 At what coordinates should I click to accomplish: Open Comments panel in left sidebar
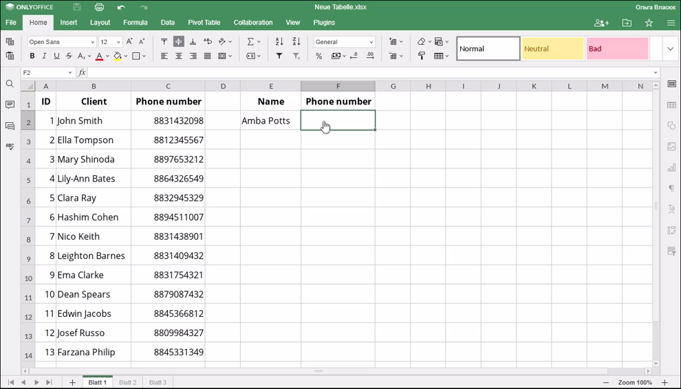pyautogui.click(x=10, y=104)
